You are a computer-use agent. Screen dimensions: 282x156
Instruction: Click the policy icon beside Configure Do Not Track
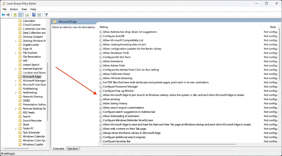coord(101,57)
